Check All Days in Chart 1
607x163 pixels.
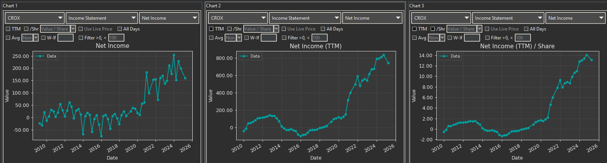[120, 29]
